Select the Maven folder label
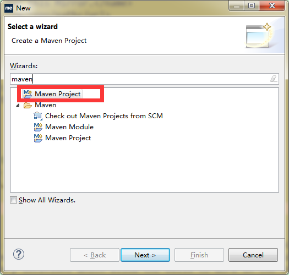The image size is (289, 275). tap(45, 105)
